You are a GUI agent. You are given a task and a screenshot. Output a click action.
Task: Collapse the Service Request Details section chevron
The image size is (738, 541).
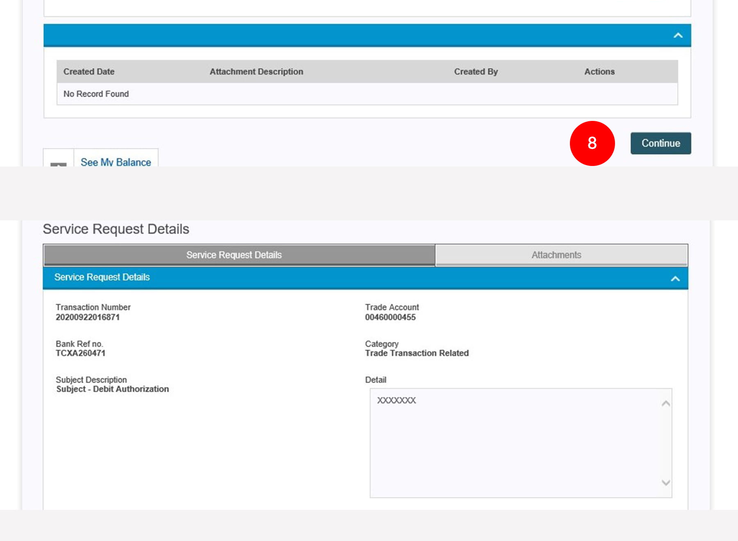click(x=675, y=279)
